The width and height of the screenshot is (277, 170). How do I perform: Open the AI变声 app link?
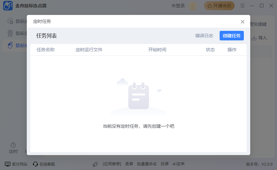(x=178, y=164)
